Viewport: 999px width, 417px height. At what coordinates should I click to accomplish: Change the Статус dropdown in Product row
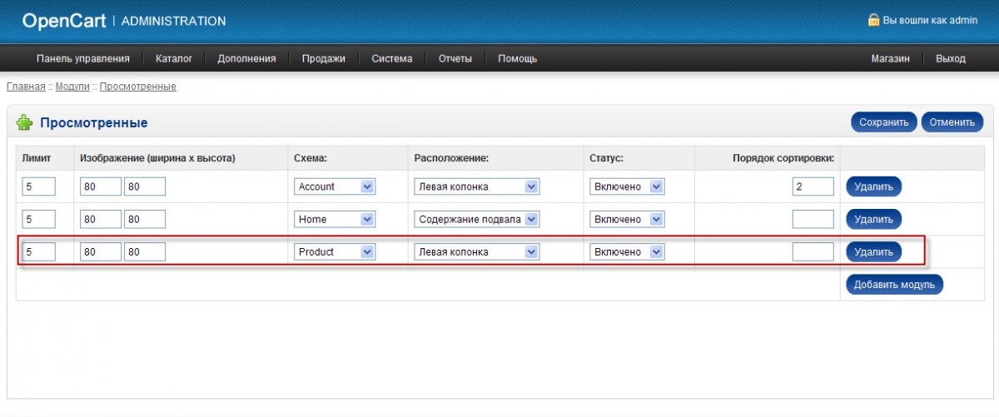coord(627,251)
